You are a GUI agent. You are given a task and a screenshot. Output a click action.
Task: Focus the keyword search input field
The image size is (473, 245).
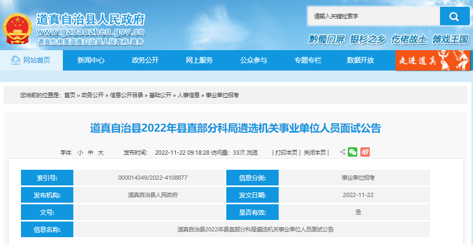point(374,16)
